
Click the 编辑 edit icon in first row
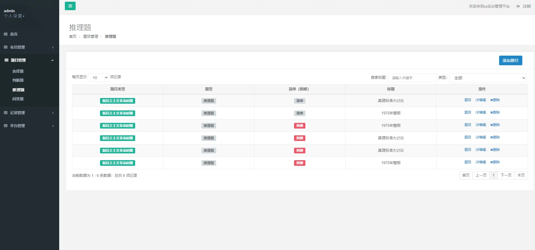tap(477, 100)
